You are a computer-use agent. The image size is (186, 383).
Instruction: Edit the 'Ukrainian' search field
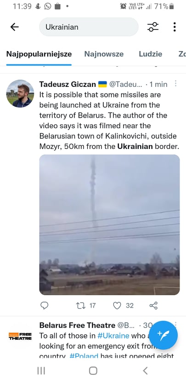pos(89,27)
